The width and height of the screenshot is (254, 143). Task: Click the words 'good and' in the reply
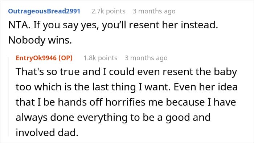click(188, 118)
